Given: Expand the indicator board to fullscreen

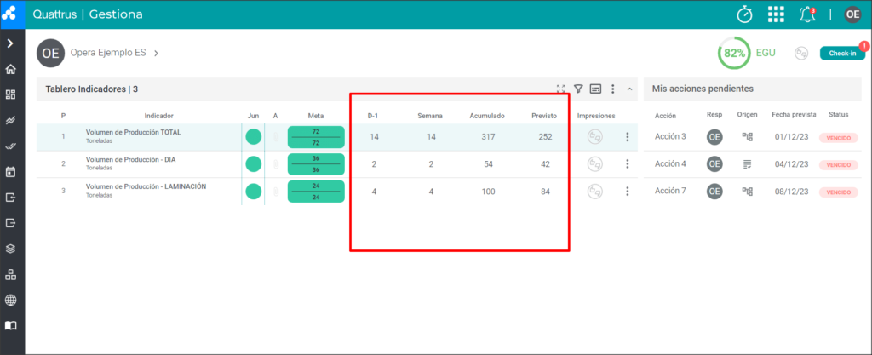Looking at the screenshot, I should 560,89.
